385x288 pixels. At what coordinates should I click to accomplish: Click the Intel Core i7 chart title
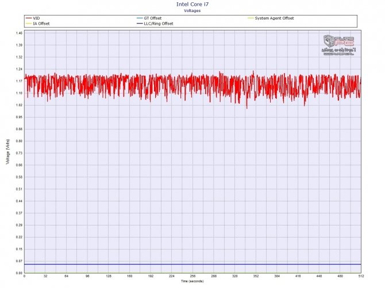[x=192, y=4]
